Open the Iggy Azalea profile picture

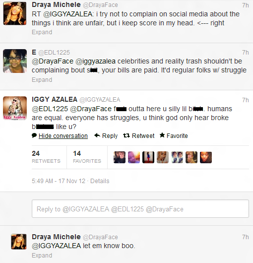15,108
